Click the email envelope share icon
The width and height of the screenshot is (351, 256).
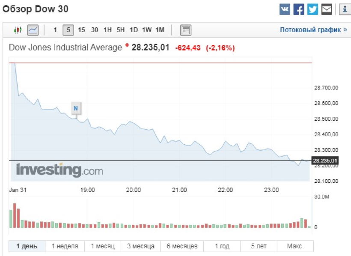(327, 9)
